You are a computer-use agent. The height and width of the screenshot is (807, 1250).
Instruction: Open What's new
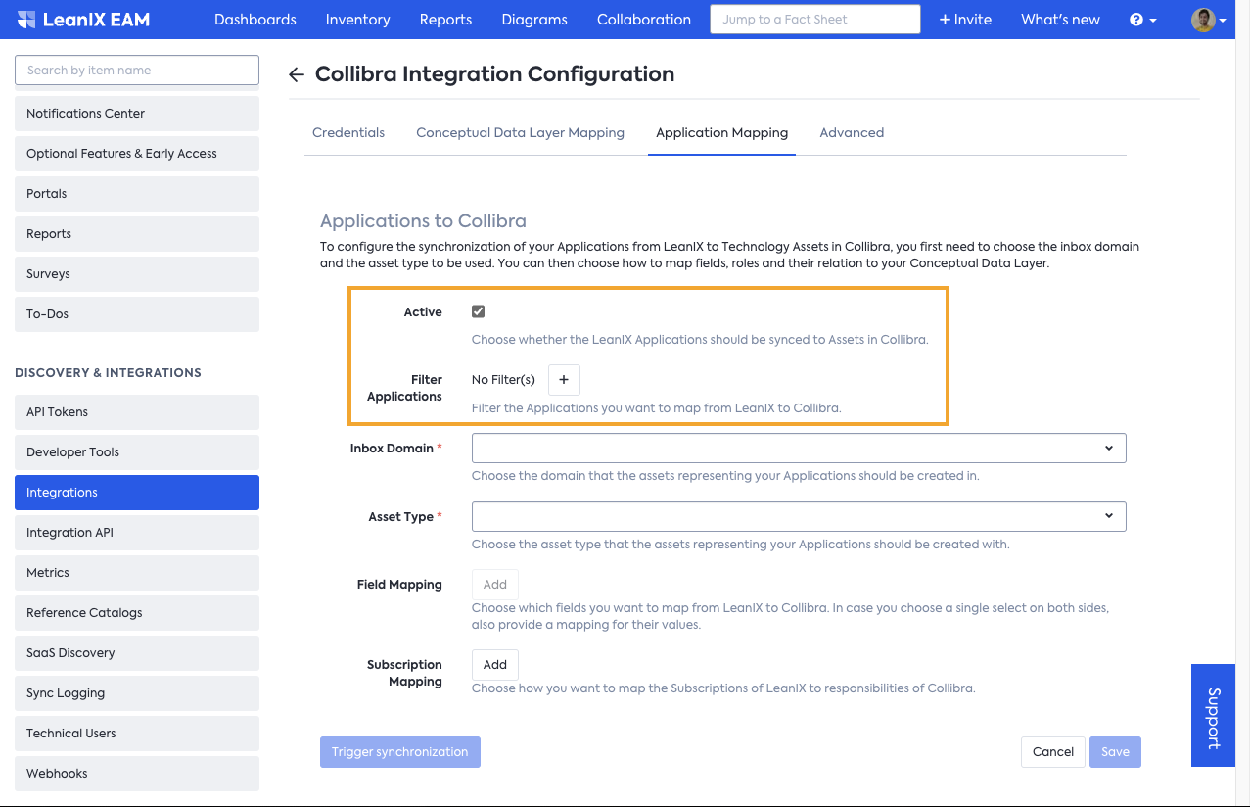point(1060,20)
